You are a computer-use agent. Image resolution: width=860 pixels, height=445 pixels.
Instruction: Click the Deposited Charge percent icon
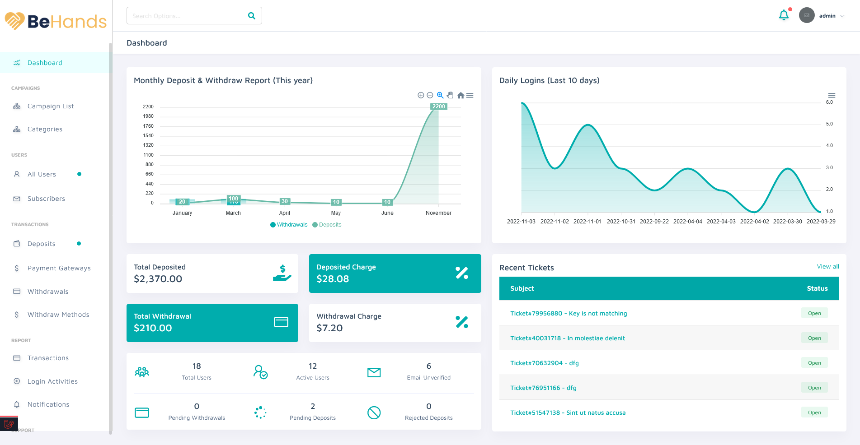tap(462, 273)
